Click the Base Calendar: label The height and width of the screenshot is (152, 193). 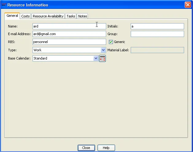pos(19,58)
